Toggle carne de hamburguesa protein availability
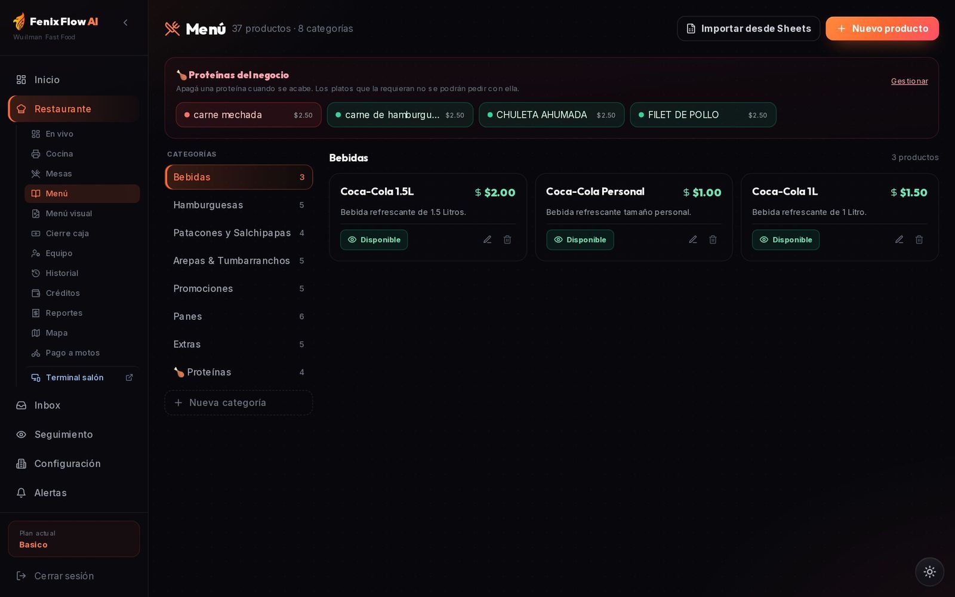Viewport: 955px width, 597px height. point(400,115)
